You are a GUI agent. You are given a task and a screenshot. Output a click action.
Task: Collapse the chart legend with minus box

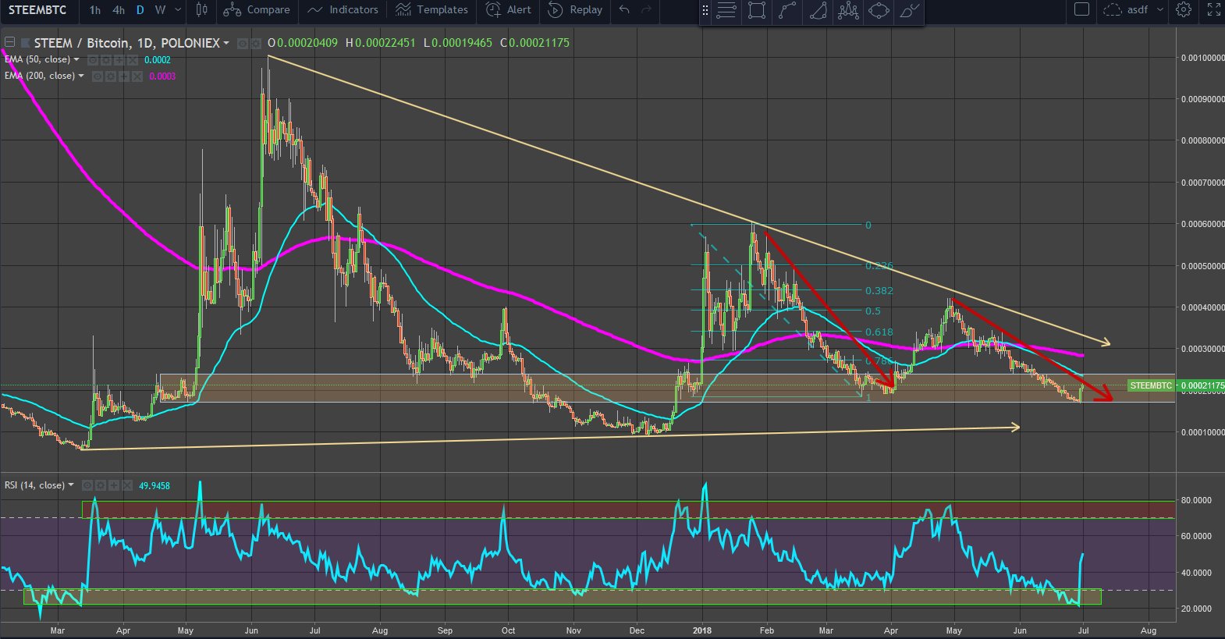(10, 42)
